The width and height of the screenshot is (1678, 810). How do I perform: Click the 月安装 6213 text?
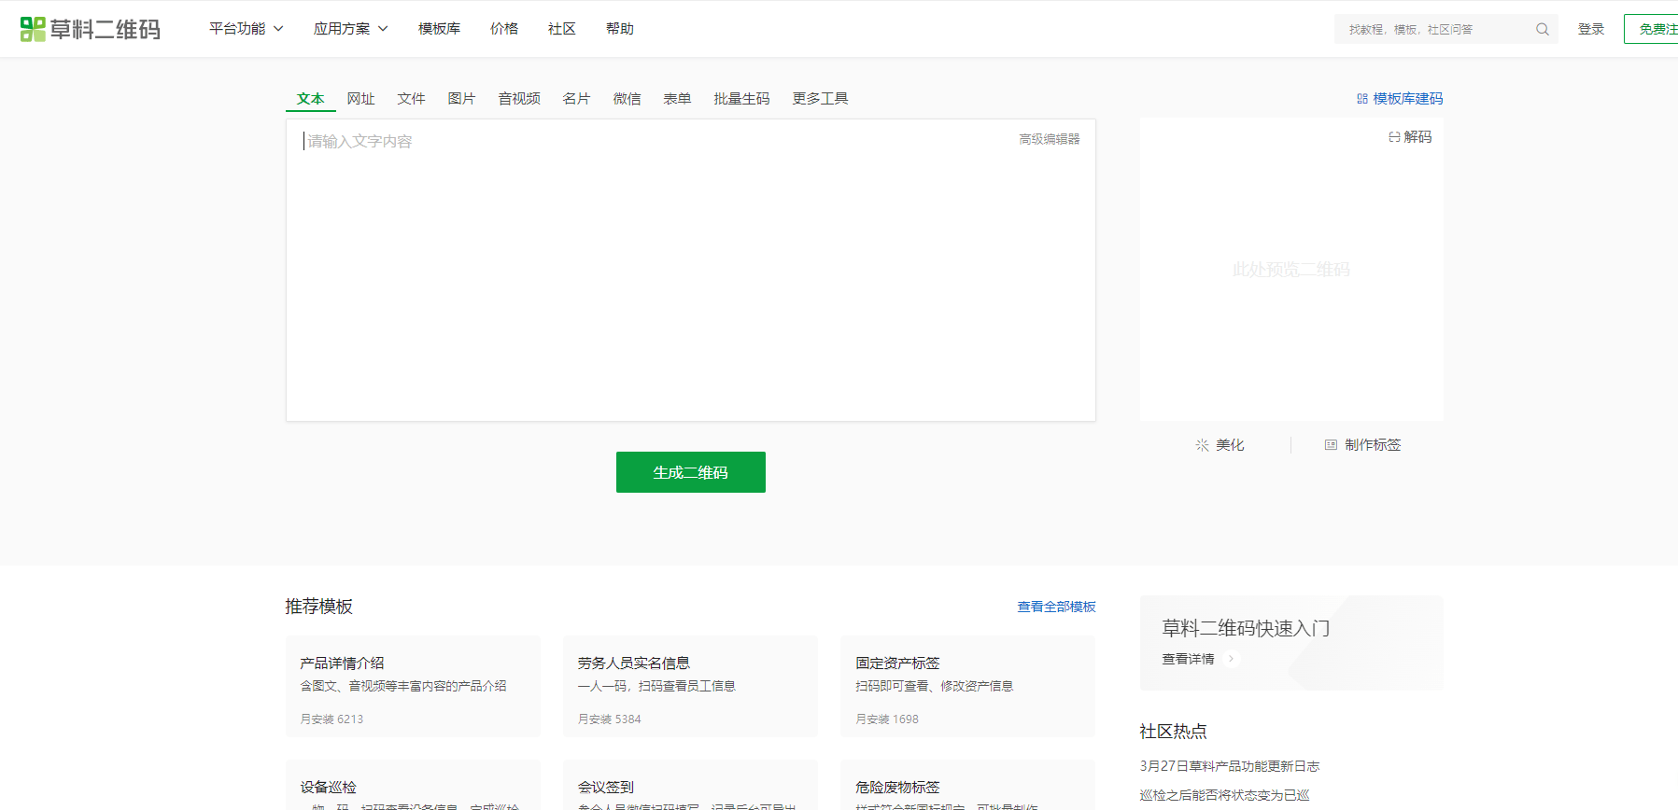coord(331,719)
